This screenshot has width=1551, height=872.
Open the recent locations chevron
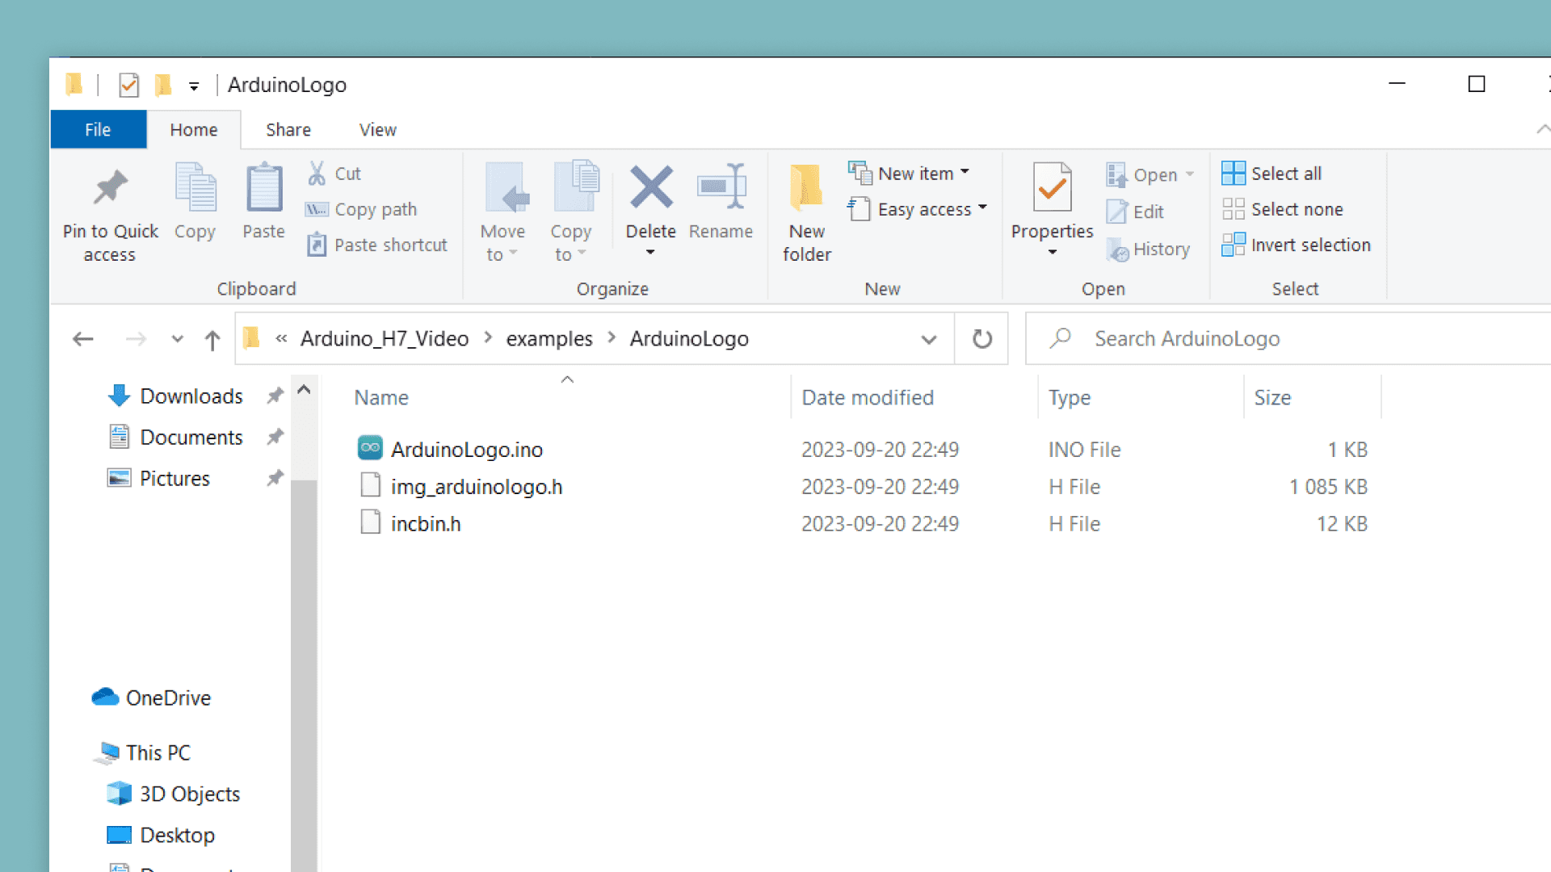(x=178, y=339)
